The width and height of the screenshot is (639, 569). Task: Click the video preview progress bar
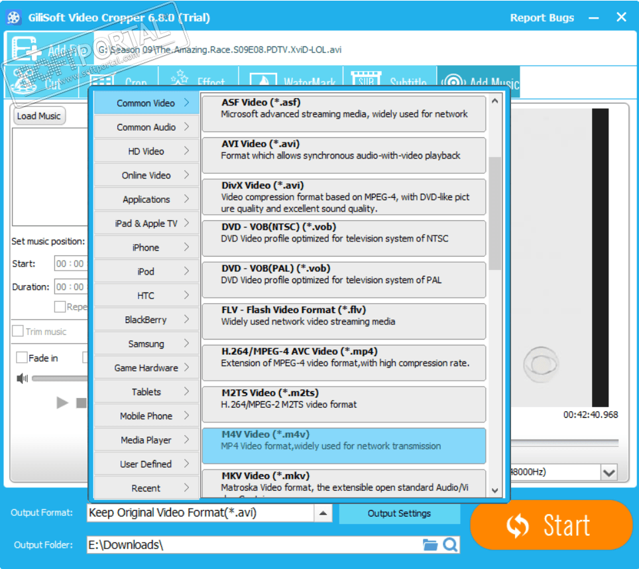coord(565,442)
